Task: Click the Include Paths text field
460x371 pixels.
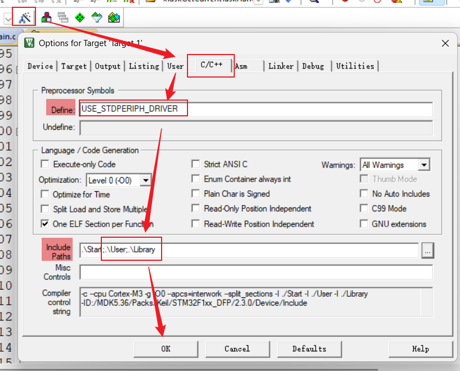Action: (x=249, y=250)
